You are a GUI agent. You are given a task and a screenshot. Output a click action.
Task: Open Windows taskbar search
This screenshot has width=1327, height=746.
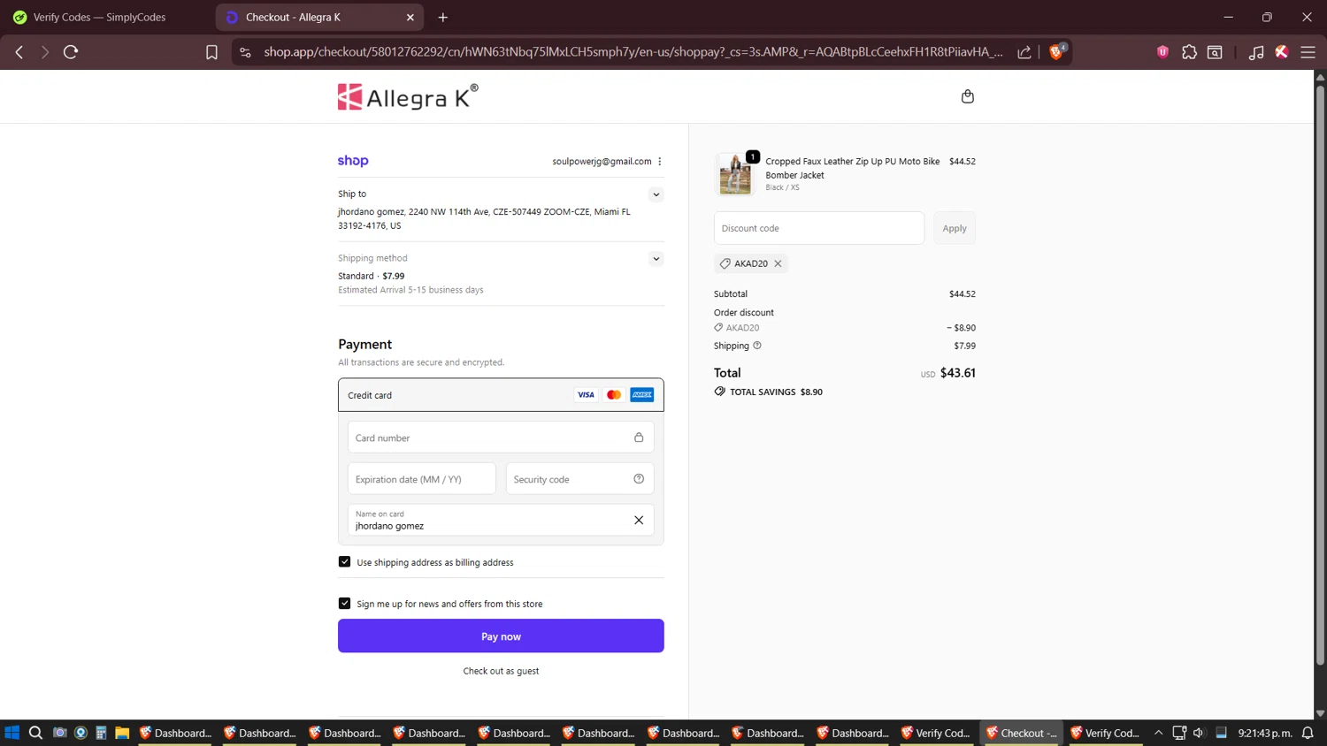click(35, 733)
